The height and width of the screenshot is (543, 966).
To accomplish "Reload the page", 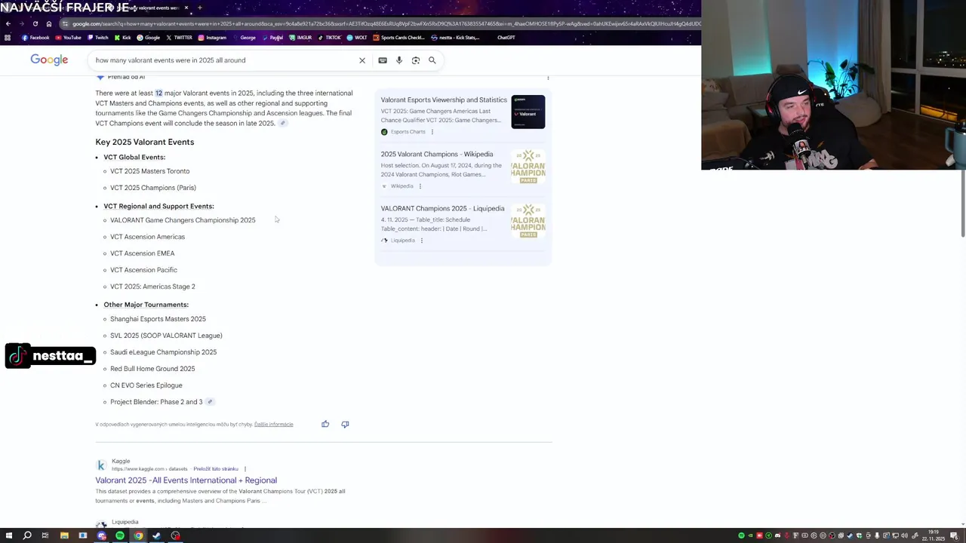I will [35, 23].
